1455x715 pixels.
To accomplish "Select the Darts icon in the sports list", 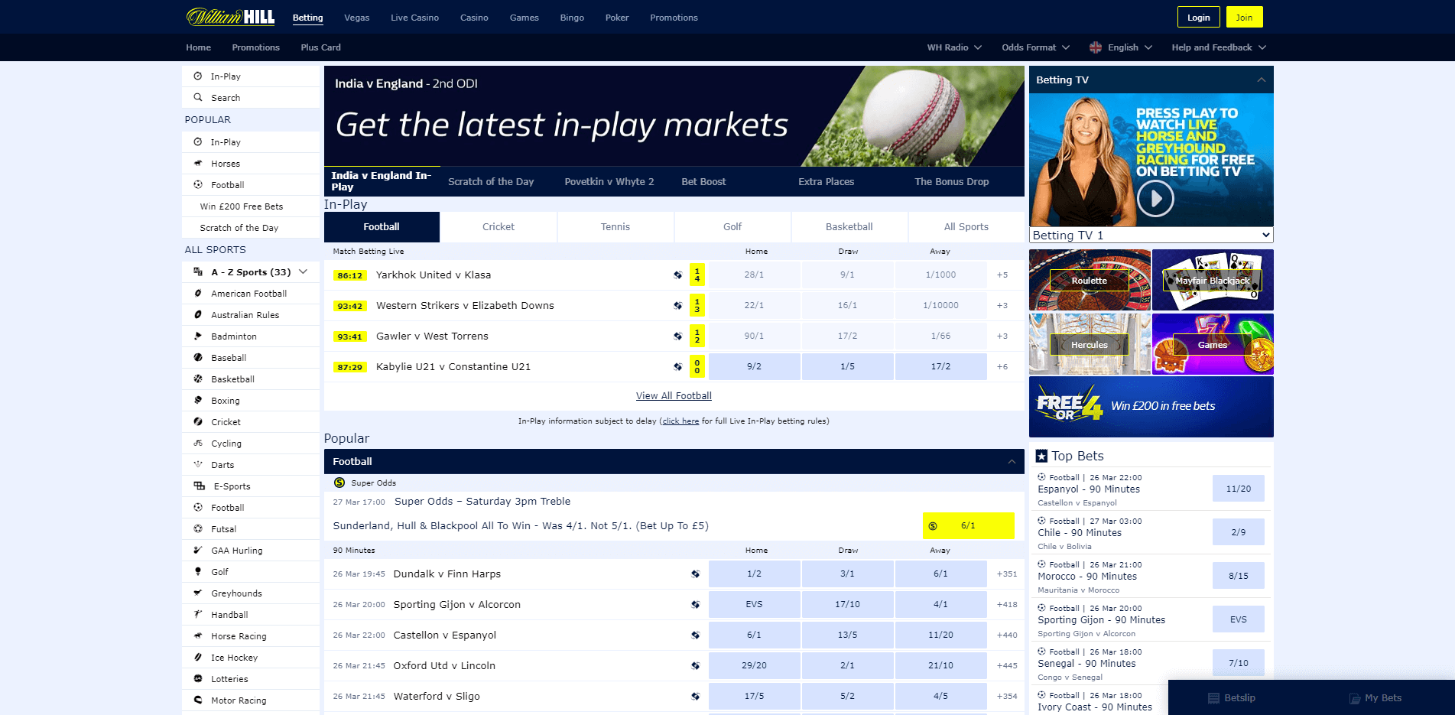I will click(198, 464).
